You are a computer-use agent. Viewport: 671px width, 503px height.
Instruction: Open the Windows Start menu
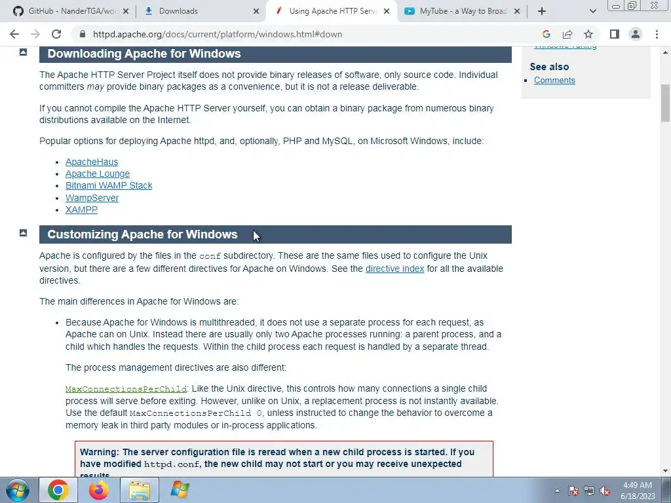(x=16, y=490)
